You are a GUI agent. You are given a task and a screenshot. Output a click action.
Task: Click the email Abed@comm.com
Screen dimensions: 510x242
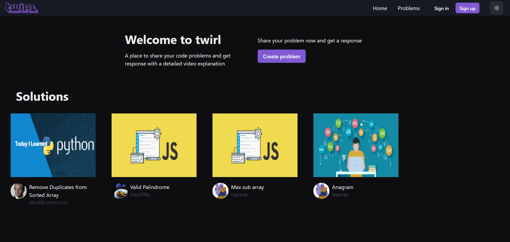48,202
